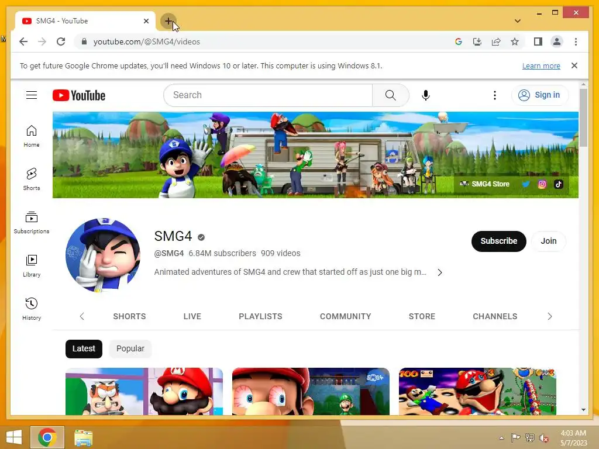Expand the channel description chevron
The width and height of the screenshot is (599, 449).
[x=440, y=272]
